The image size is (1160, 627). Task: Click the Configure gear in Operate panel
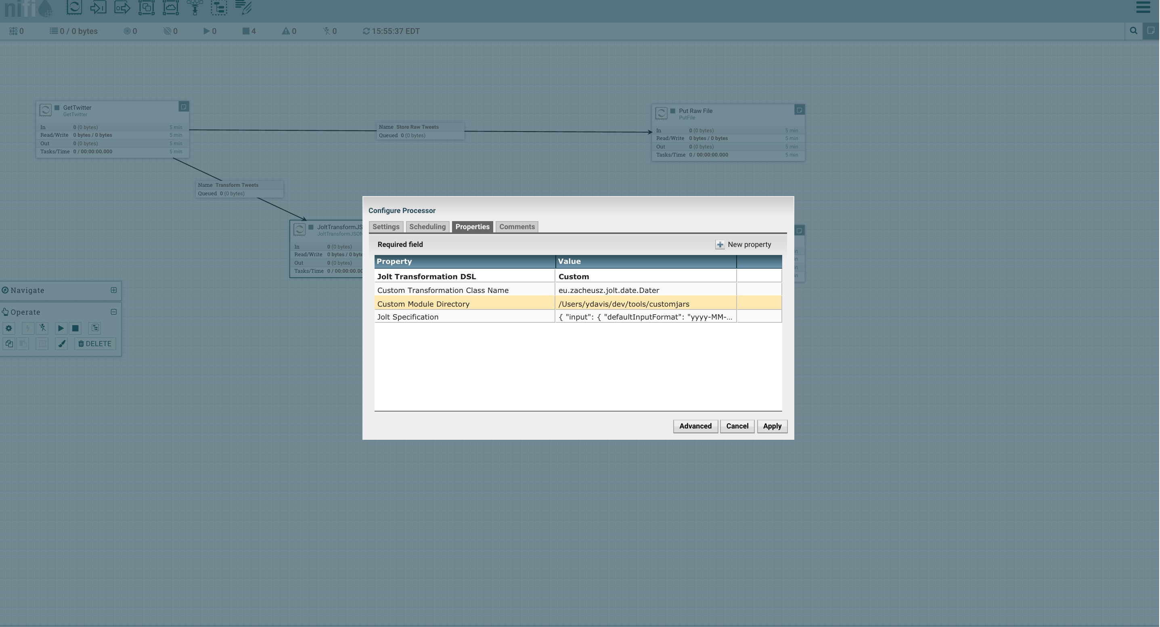9,328
